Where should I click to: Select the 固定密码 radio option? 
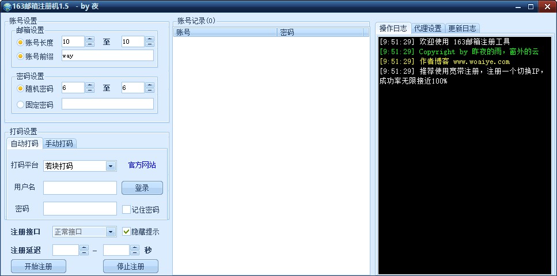pyautogui.click(x=21, y=105)
